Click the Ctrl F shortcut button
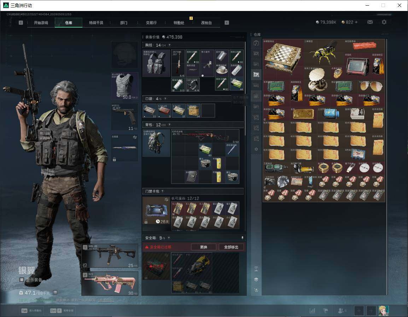 62,311
